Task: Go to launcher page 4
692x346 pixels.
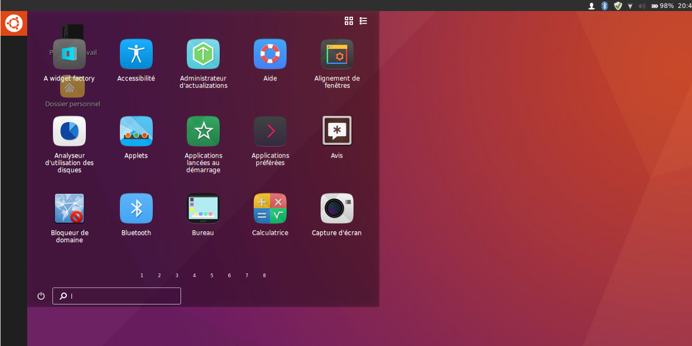Action: coord(194,276)
